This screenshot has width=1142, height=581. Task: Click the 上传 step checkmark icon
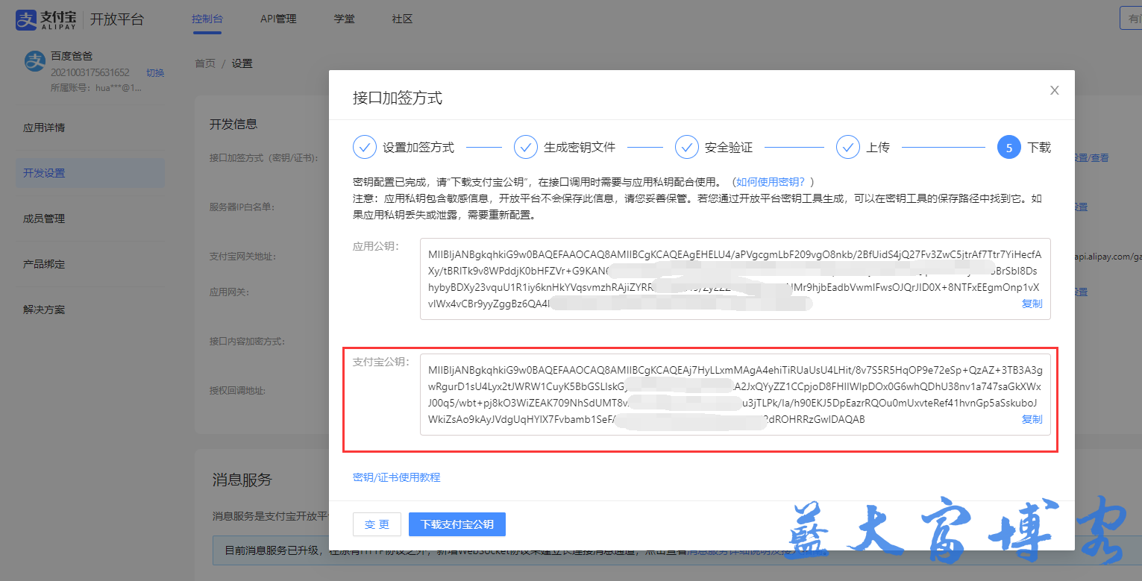[848, 147]
